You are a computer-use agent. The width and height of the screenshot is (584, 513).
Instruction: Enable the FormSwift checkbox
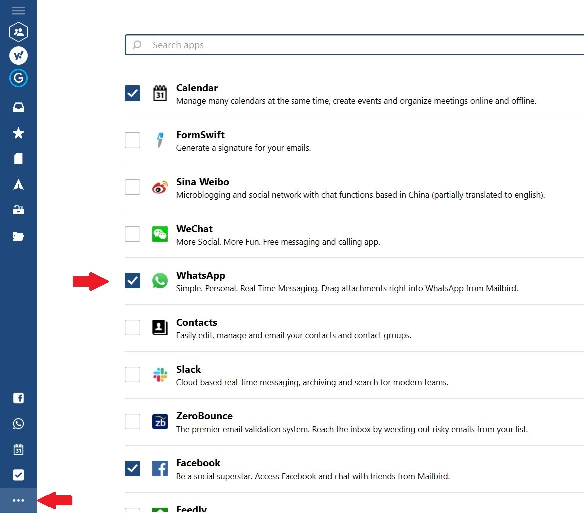(133, 140)
